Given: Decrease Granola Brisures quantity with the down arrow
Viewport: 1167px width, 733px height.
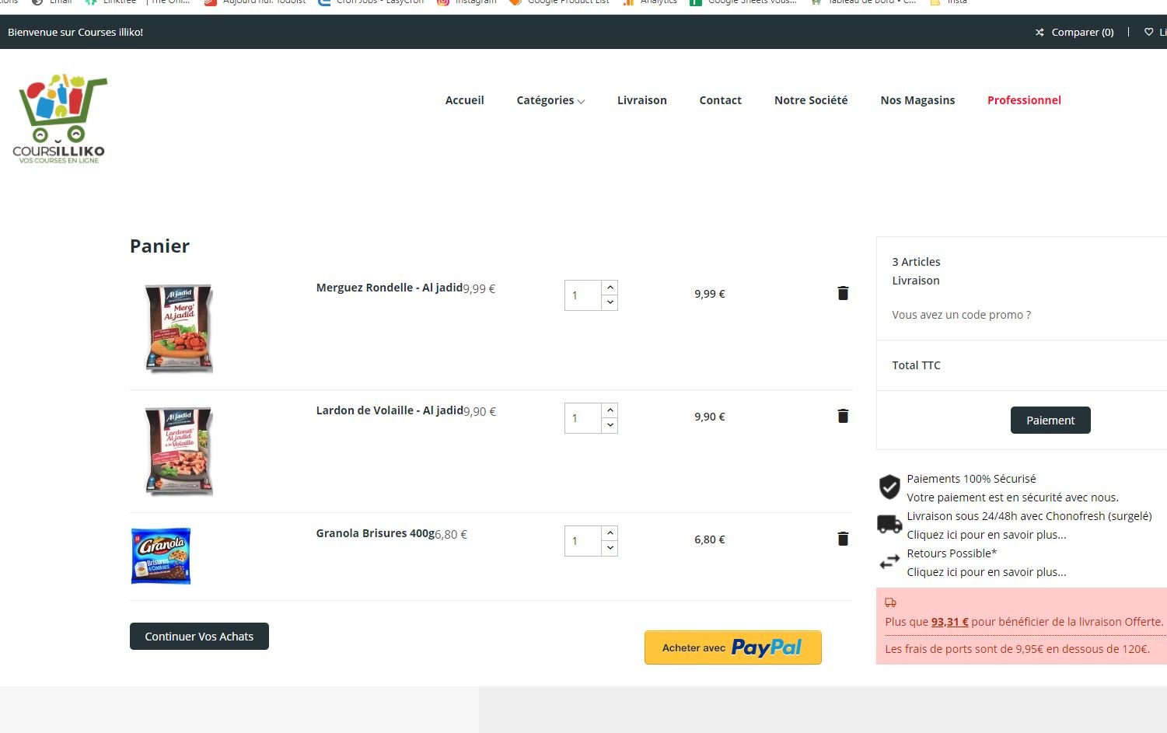Looking at the screenshot, I should pos(610,548).
